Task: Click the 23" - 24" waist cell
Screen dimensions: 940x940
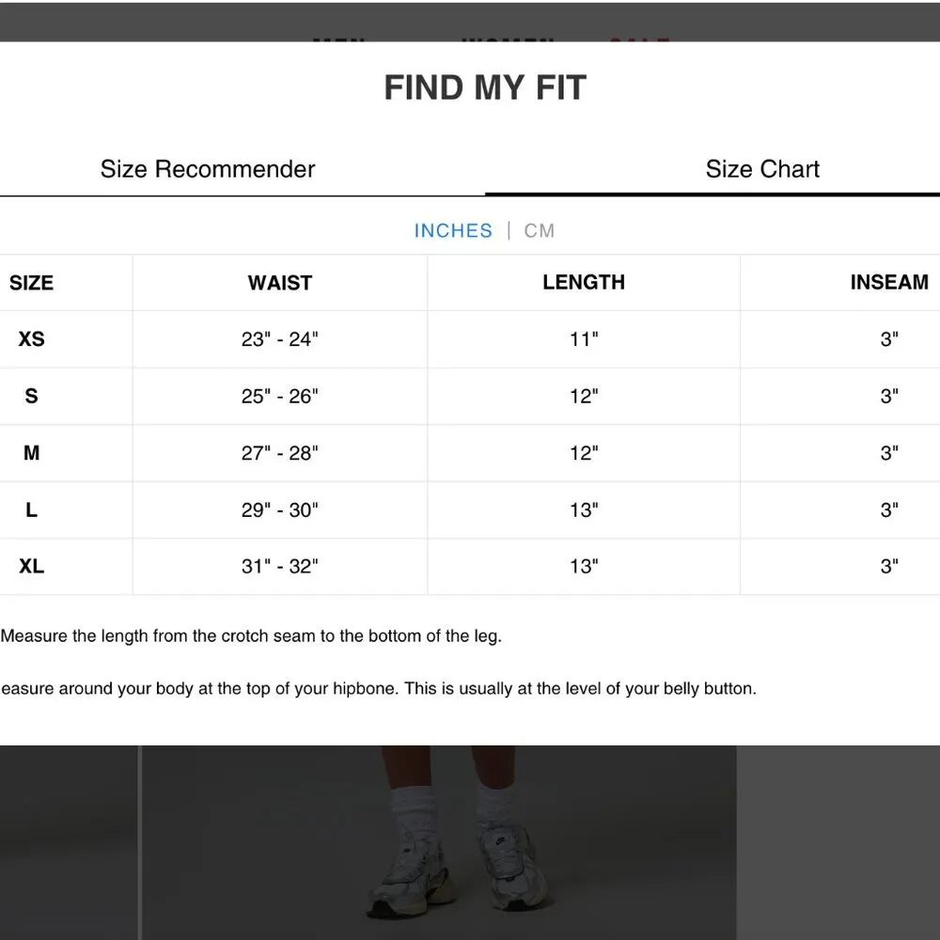Action: pos(279,339)
